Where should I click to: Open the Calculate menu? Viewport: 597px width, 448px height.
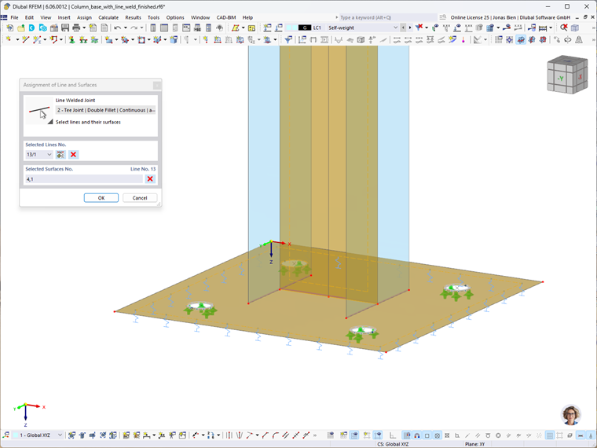(x=108, y=17)
